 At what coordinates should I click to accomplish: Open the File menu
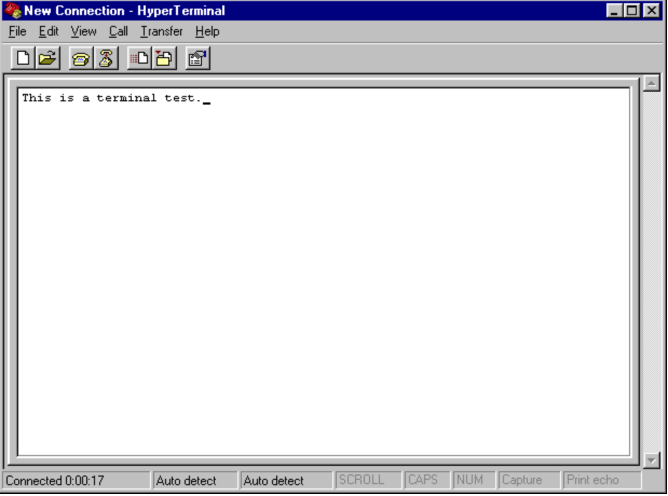17,31
